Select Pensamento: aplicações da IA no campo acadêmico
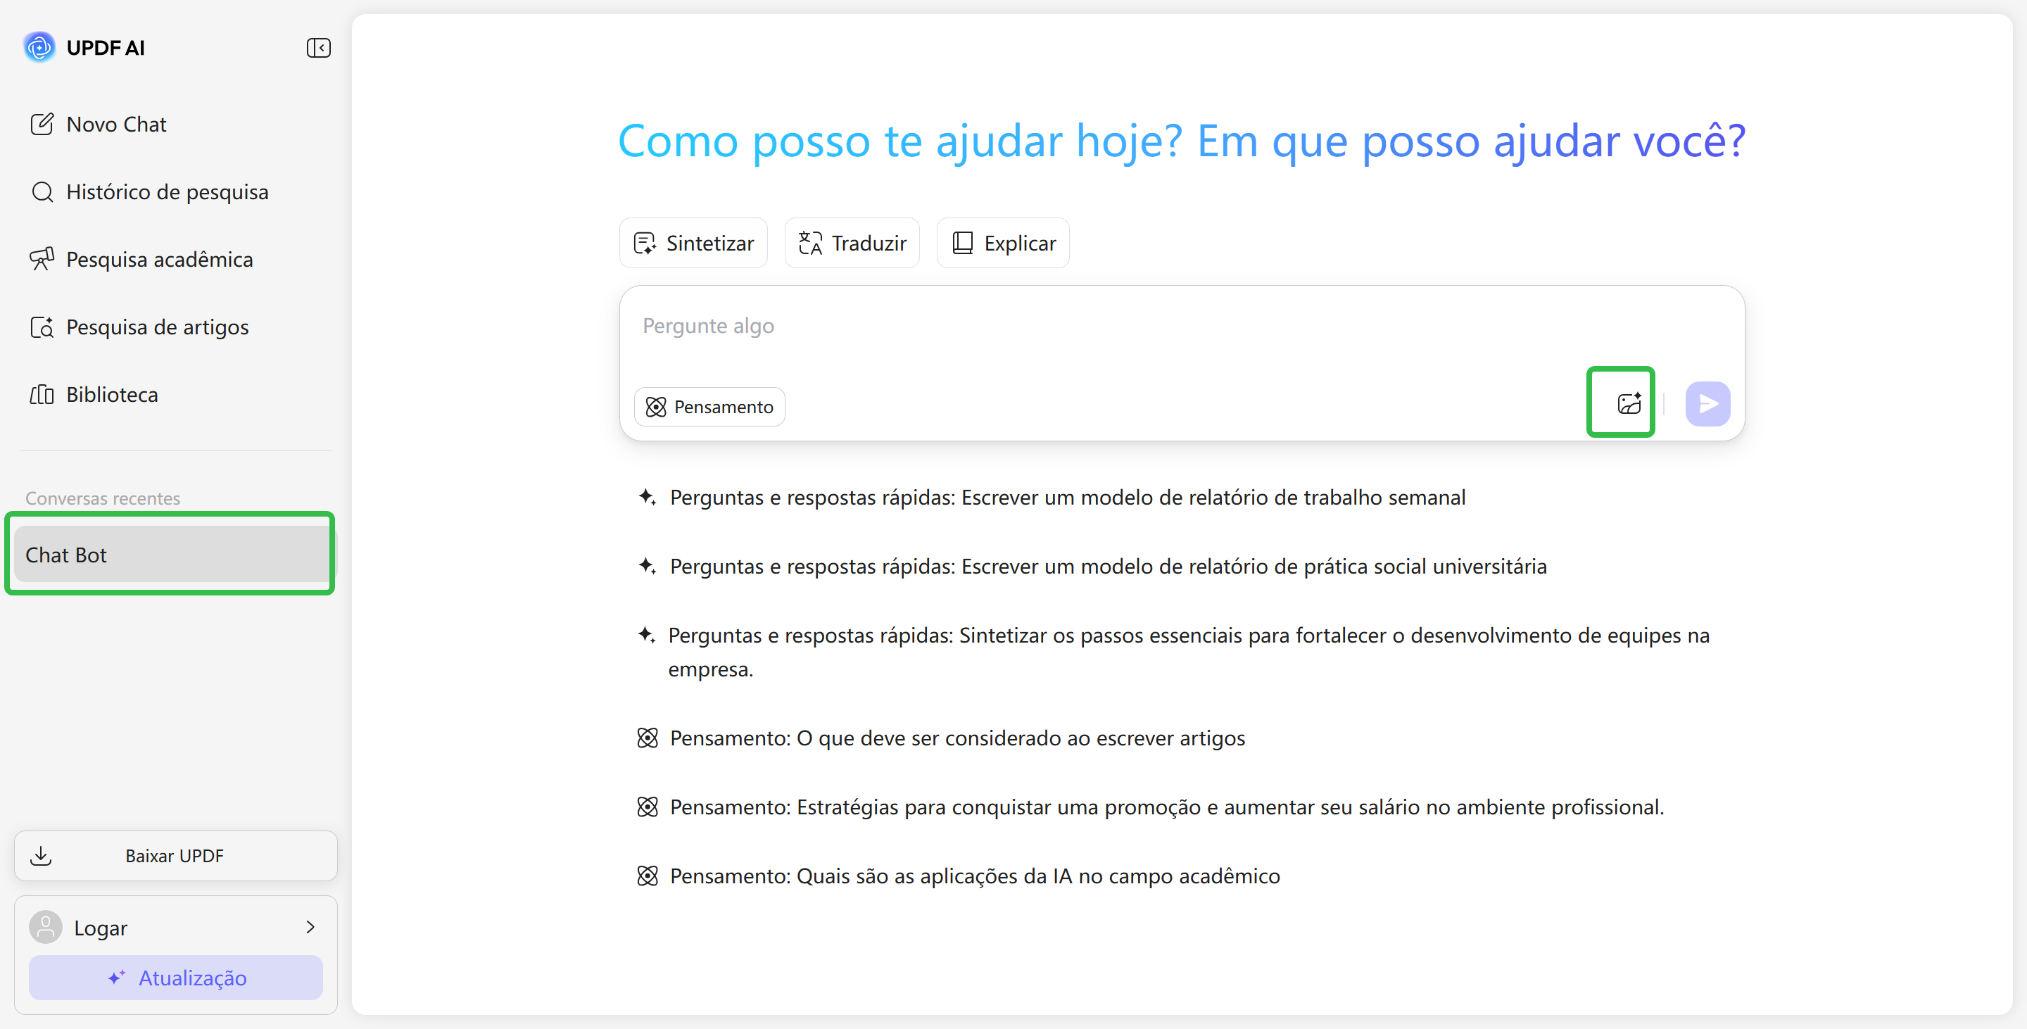 959,876
